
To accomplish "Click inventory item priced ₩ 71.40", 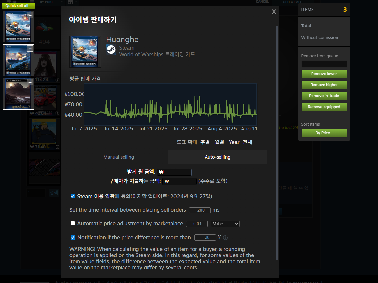I will (x=44, y=134).
